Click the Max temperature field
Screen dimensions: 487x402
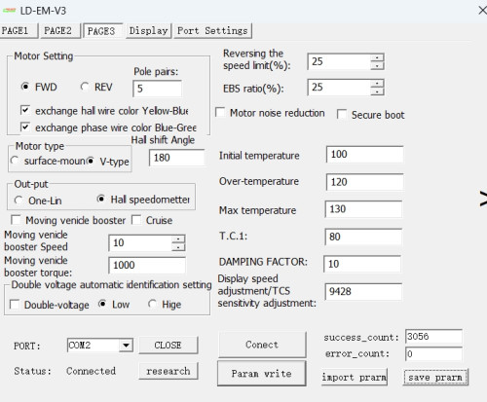[x=363, y=209]
